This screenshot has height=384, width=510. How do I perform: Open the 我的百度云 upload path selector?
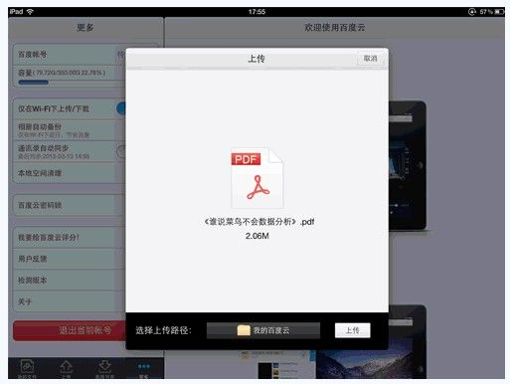(x=263, y=330)
